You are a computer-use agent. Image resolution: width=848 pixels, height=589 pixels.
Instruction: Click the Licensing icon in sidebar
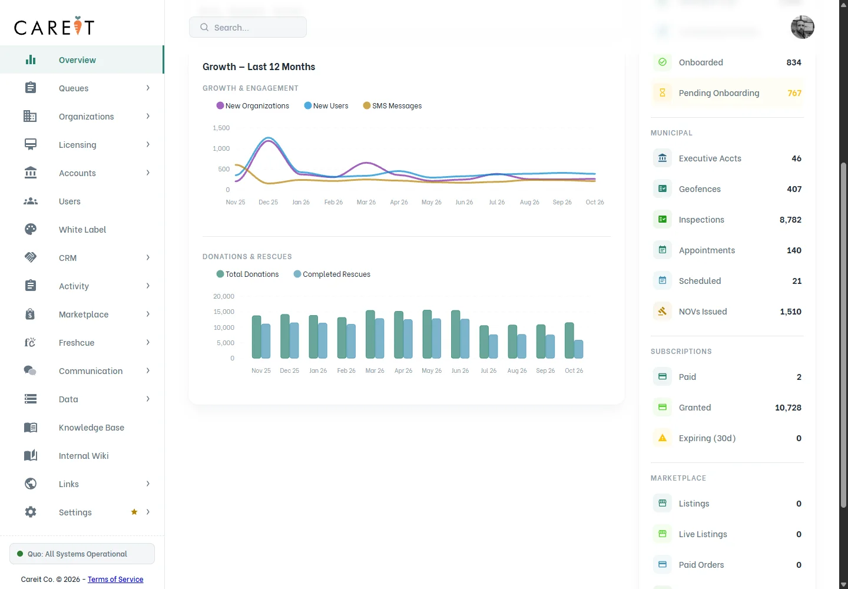[x=31, y=144]
